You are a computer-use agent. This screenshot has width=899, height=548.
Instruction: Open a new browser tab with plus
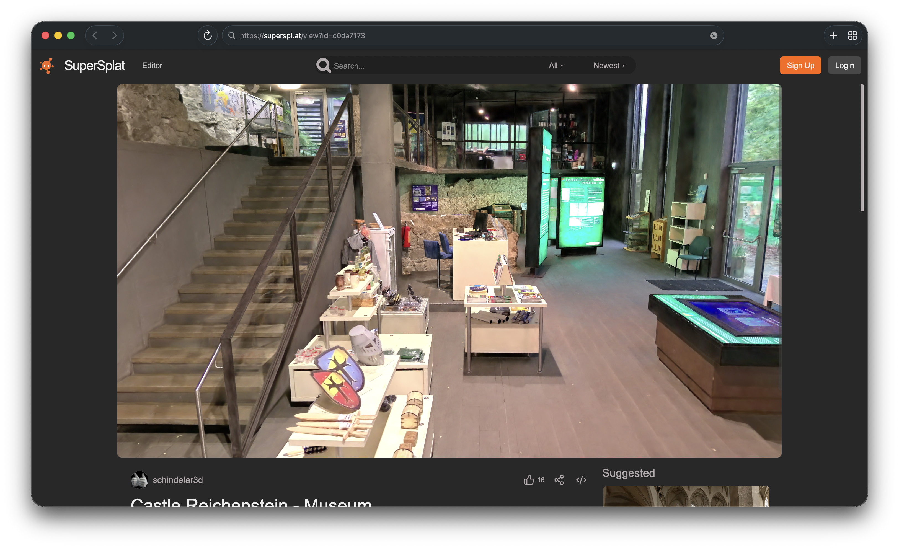pos(833,35)
